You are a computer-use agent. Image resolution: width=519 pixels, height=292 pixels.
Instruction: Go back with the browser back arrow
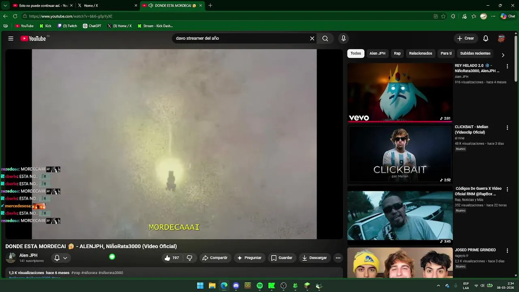point(5,16)
